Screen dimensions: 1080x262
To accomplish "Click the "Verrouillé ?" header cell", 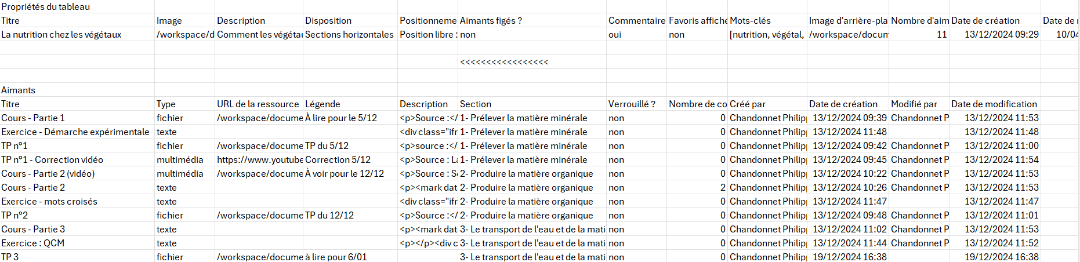I will point(632,104).
